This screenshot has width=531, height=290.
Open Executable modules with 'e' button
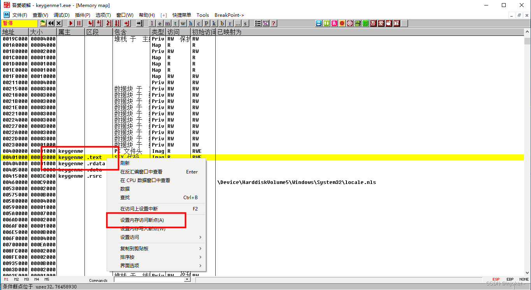(x=160, y=23)
